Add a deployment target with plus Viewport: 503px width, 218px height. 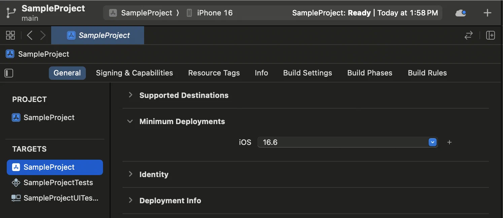[449, 142]
